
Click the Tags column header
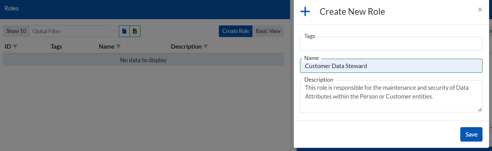pyautogui.click(x=56, y=46)
